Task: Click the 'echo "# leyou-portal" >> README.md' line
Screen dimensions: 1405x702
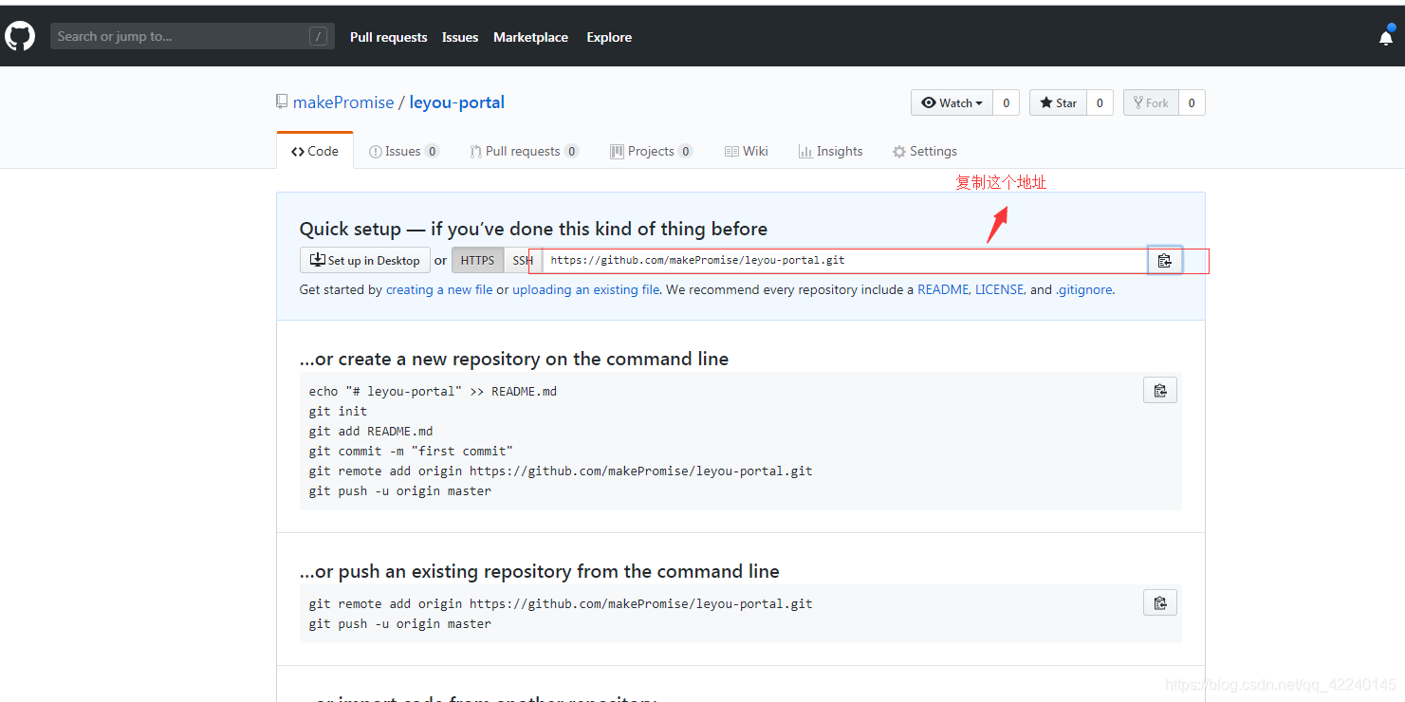Action: point(433,391)
